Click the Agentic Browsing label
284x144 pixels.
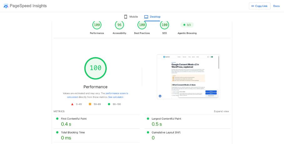pos(187,33)
